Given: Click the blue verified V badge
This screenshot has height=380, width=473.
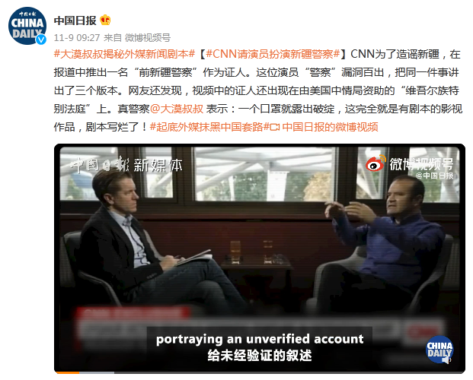Looking at the screenshot, I should click(x=41, y=40).
